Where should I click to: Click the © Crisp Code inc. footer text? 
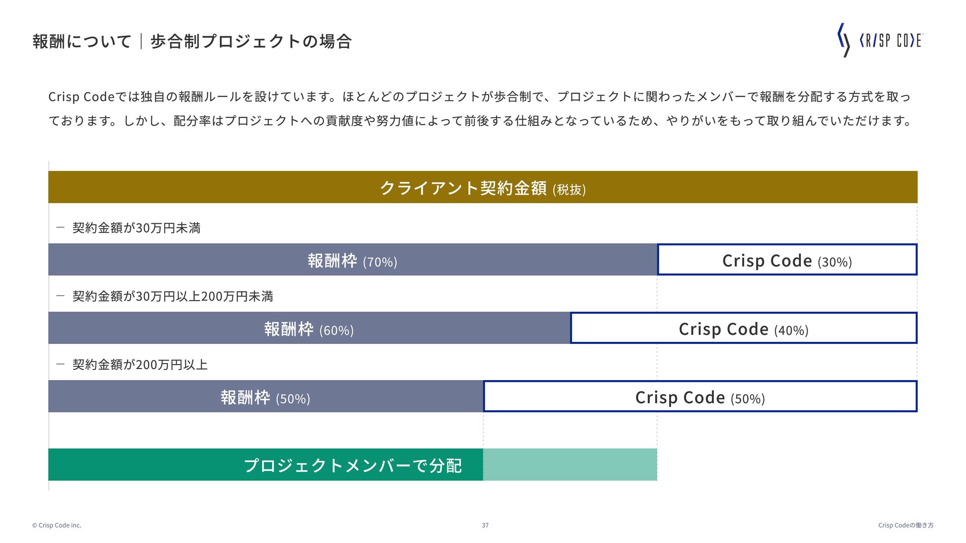coord(56,525)
